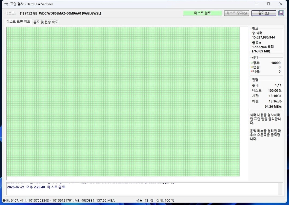Viewport: 289px width, 205px height.
Task: Click the 양호 count 10000
Action: [276, 63]
